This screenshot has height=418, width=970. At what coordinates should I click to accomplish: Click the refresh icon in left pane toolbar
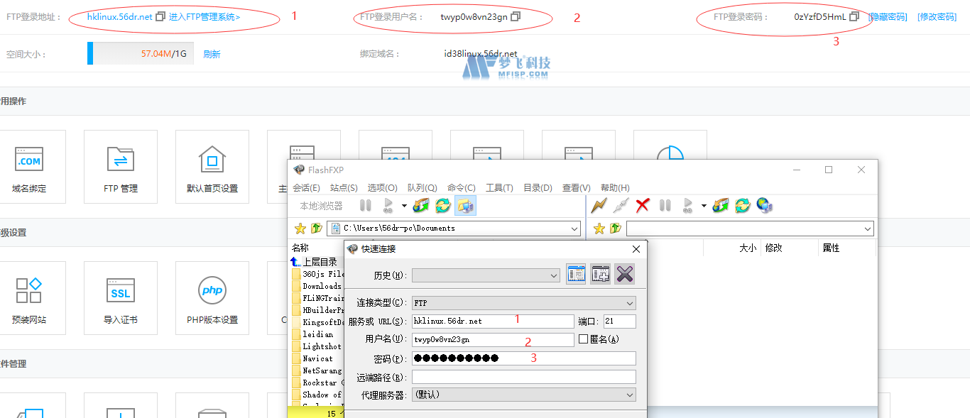[x=443, y=206]
